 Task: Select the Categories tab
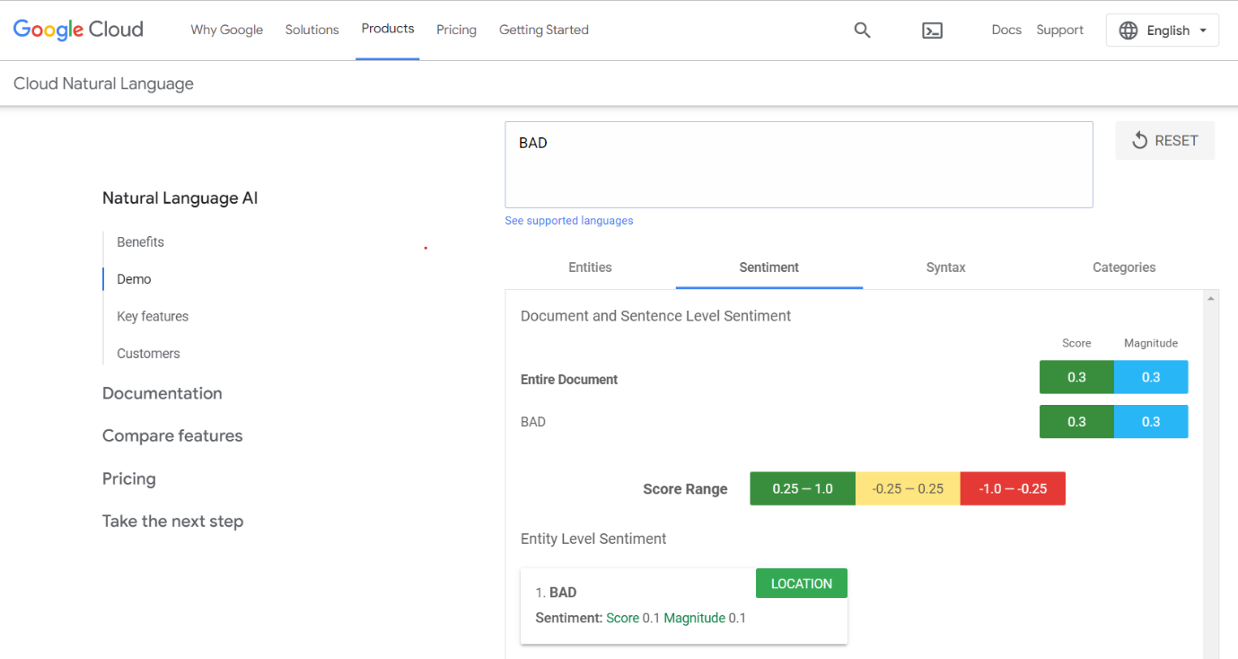1123,268
